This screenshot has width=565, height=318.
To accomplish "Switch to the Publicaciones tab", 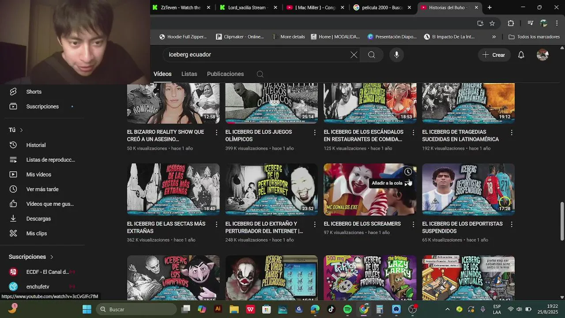I will [225, 74].
